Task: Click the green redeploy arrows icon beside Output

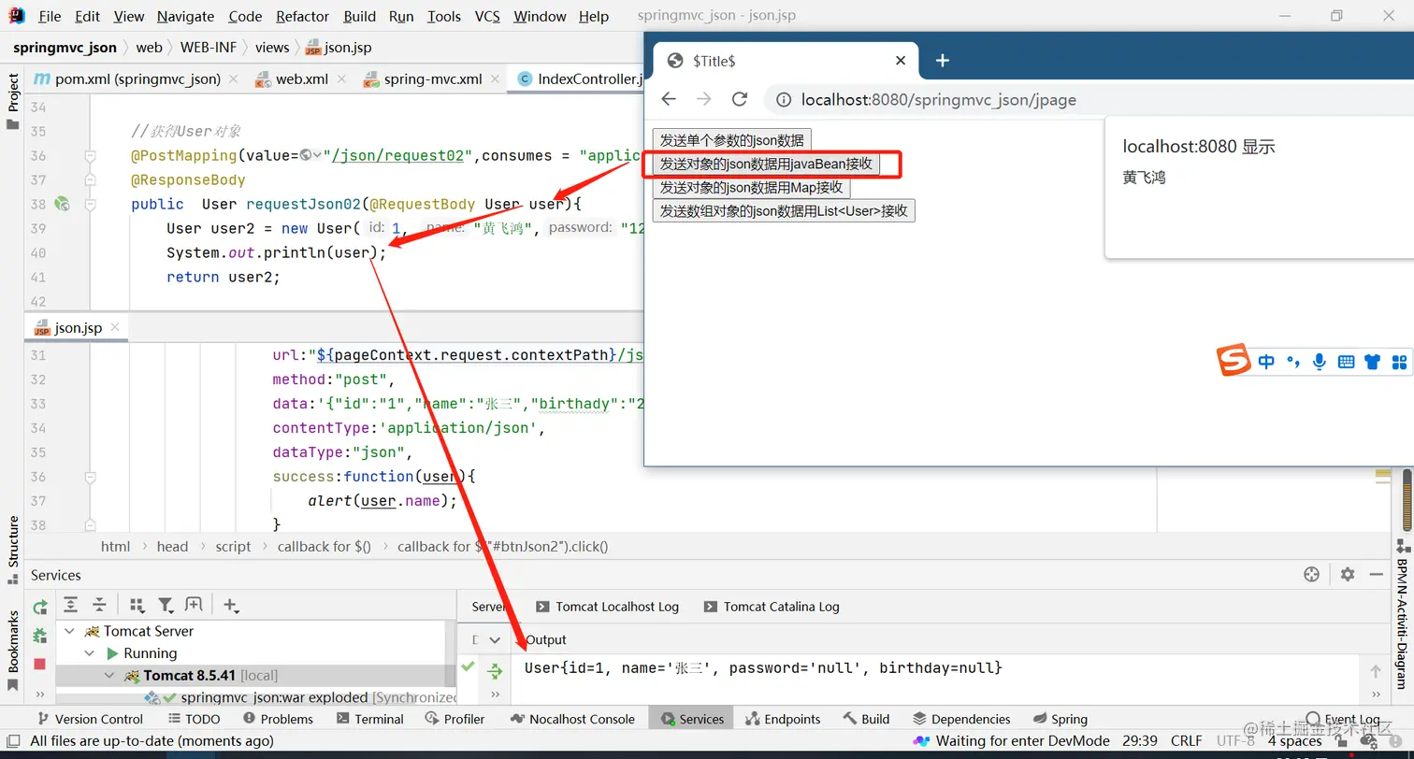Action: [x=496, y=671]
